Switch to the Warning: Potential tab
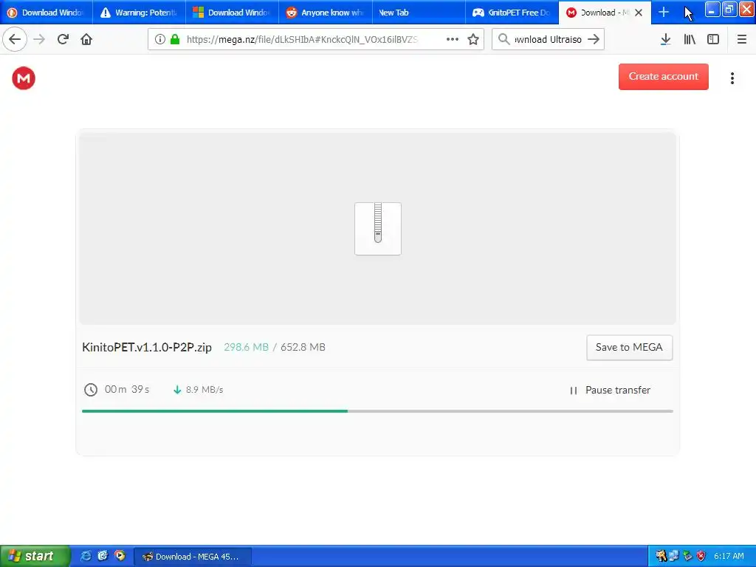756x567 pixels. [140, 13]
